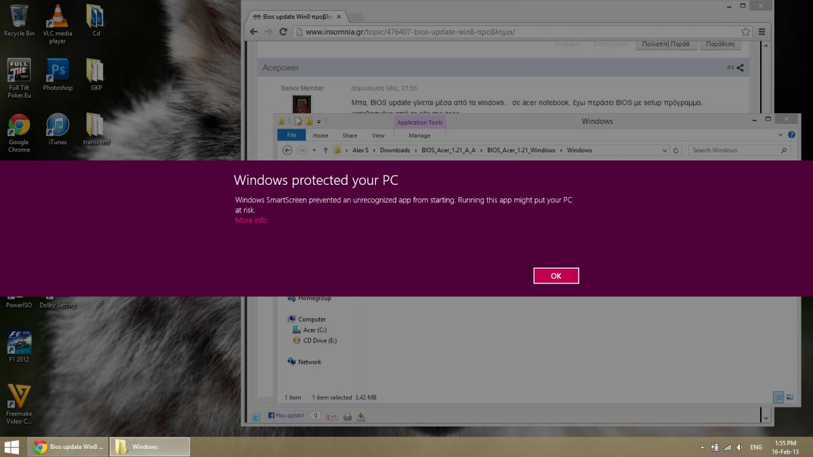
Task: Click the ENG language indicator
Action: [756, 448]
